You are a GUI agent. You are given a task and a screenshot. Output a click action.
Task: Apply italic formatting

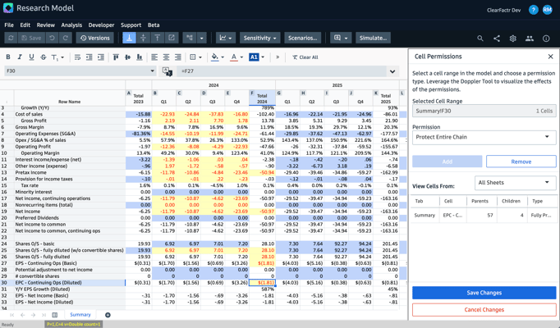[20, 57]
